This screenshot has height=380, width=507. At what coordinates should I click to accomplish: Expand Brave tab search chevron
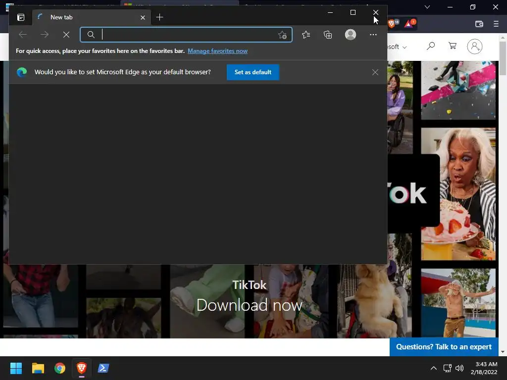click(x=427, y=7)
